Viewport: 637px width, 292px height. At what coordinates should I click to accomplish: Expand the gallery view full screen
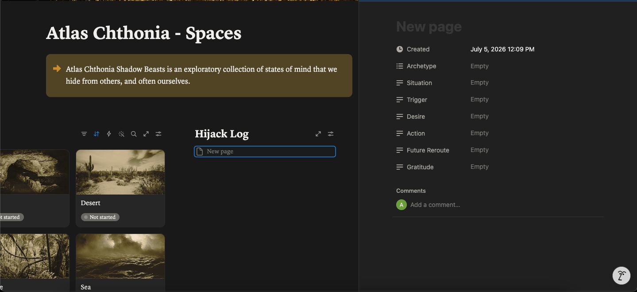pos(146,134)
